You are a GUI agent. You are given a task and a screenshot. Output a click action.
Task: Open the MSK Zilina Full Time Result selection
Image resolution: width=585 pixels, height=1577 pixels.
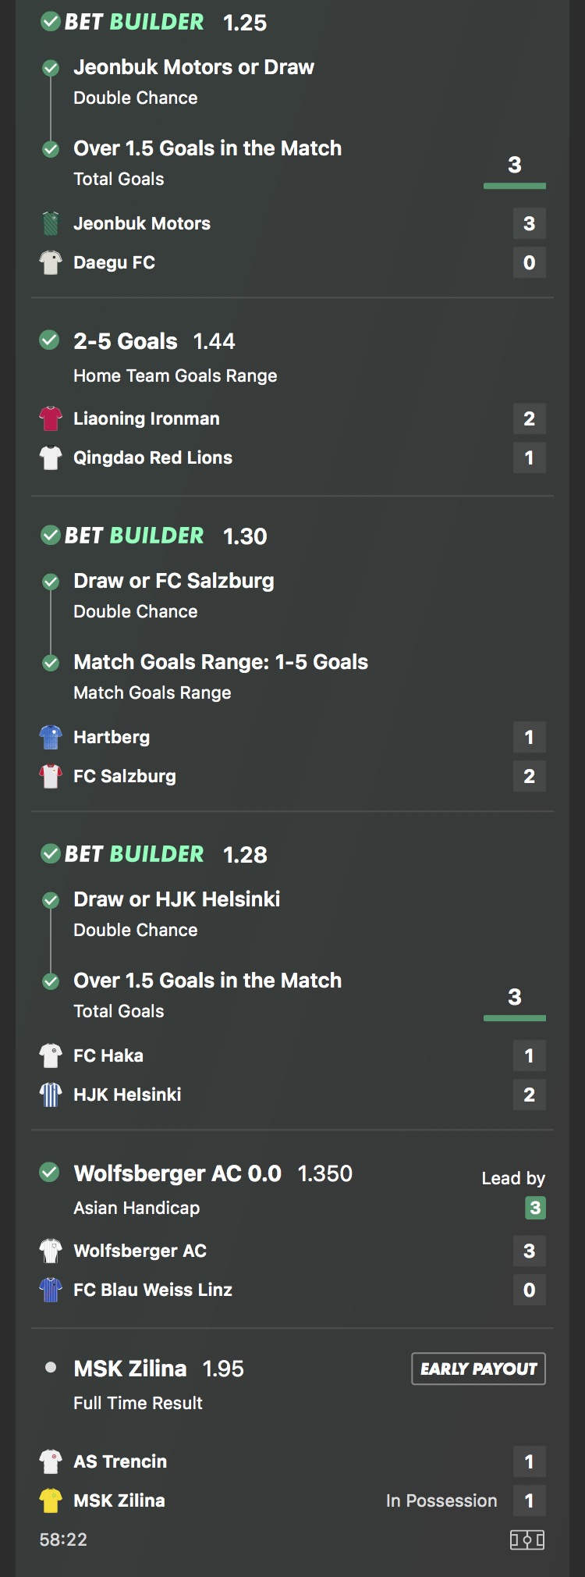[130, 1369]
